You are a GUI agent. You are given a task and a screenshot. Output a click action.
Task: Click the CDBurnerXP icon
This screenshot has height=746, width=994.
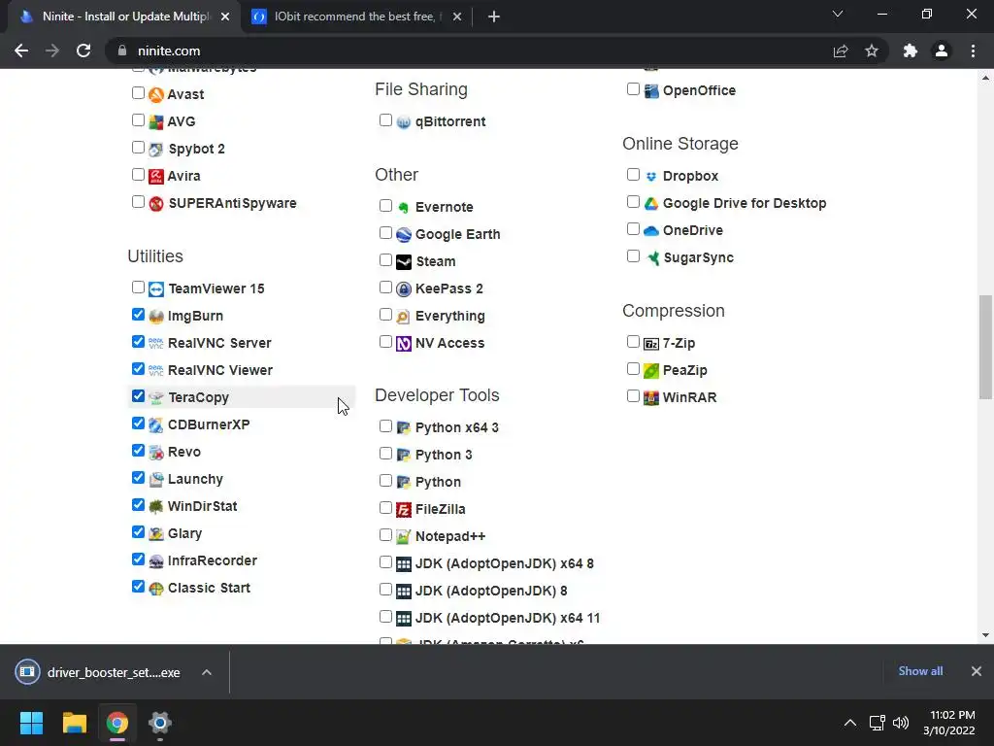tap(156, 425)
